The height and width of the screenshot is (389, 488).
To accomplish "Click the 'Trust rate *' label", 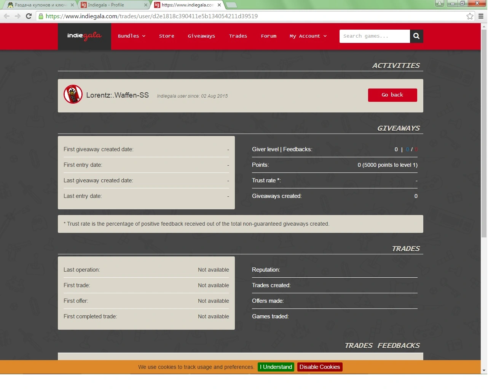I will pos(266,180).
